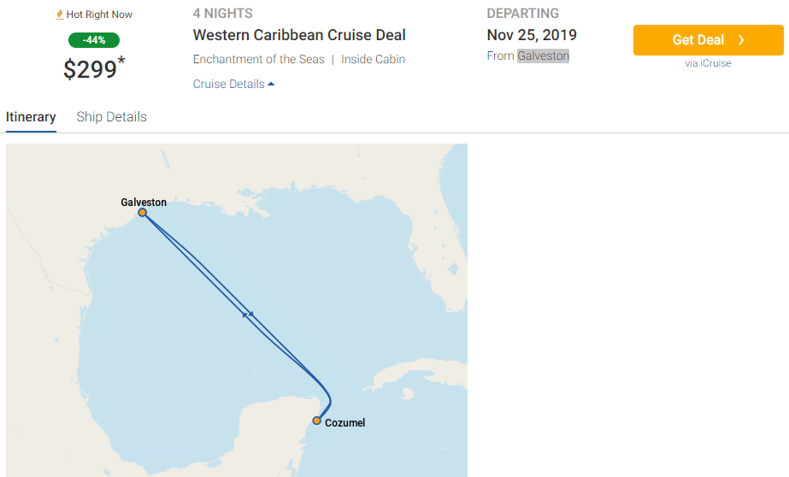Click the $299 price

(91, 69)
